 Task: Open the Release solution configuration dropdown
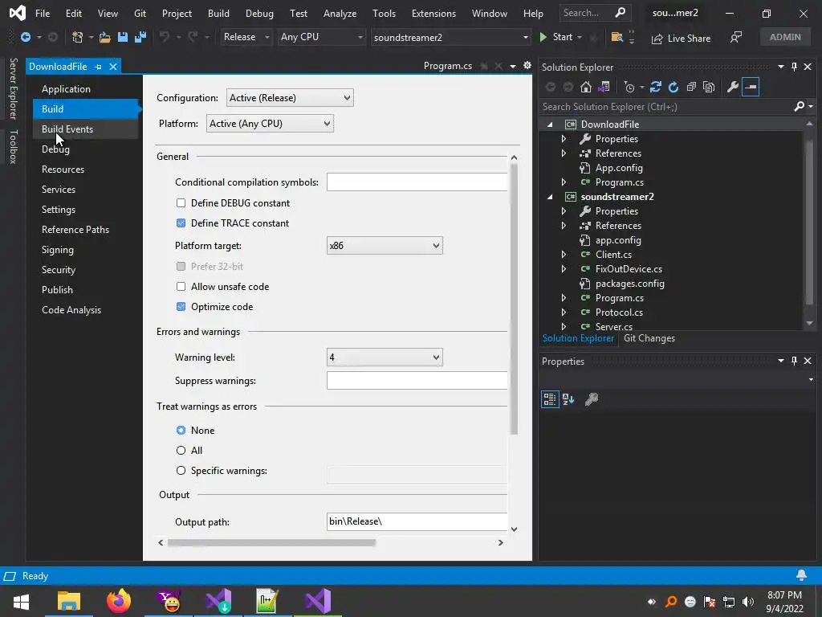click(x=246, y=37)
